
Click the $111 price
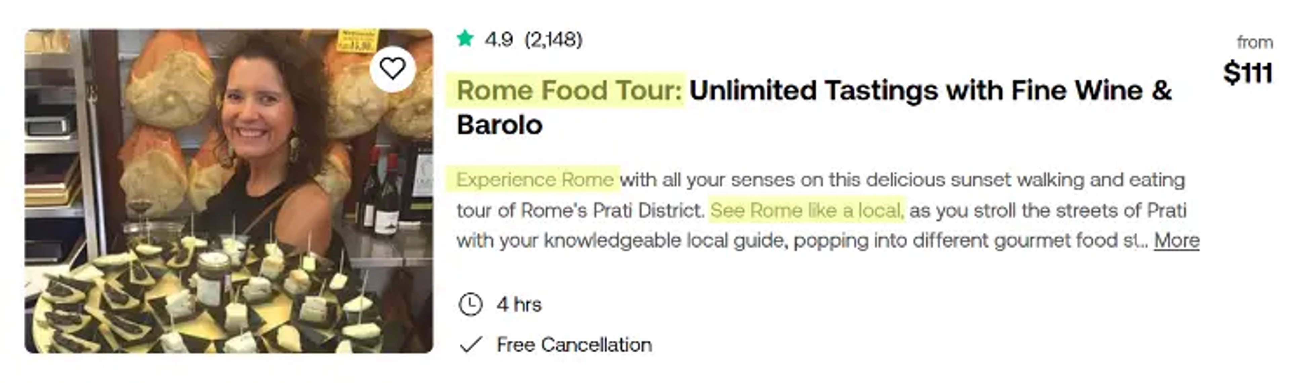click(x=1247, y=73)
